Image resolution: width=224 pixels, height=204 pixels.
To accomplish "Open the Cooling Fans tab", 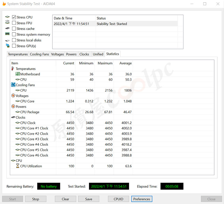I will [39, 54].
